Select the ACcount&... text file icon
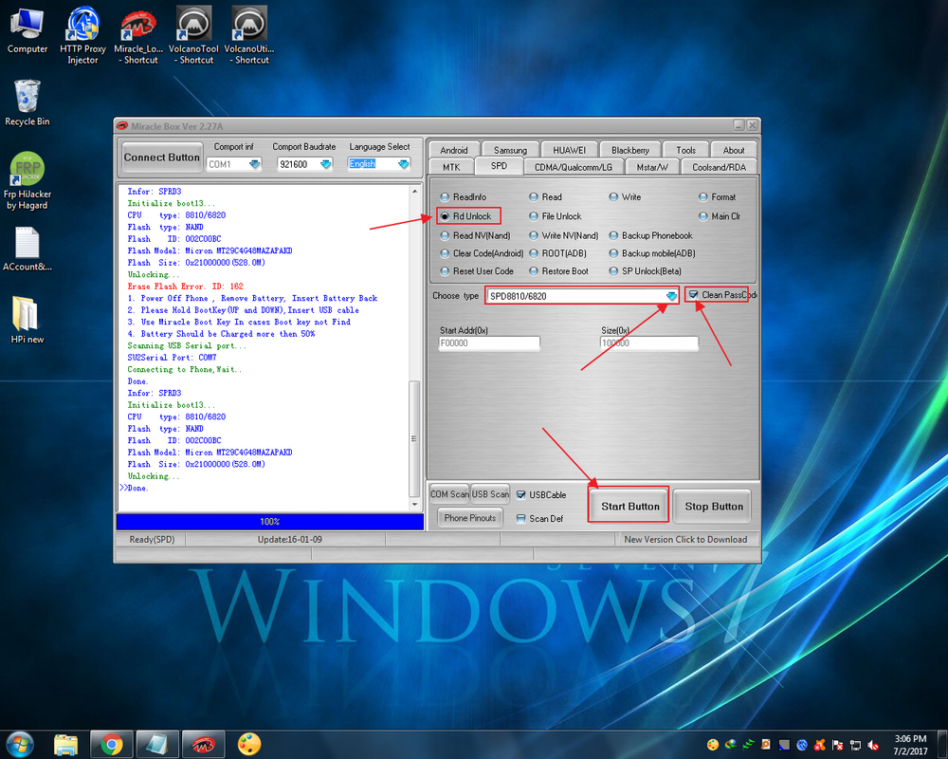The image size is (948, 759). pyautogui.click(x=27, y=249)
